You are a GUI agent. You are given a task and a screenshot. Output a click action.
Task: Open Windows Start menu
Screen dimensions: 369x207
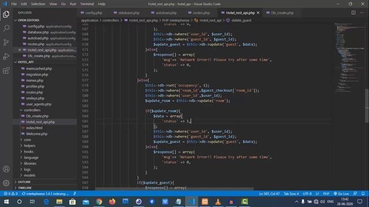[x=6, y=202]
